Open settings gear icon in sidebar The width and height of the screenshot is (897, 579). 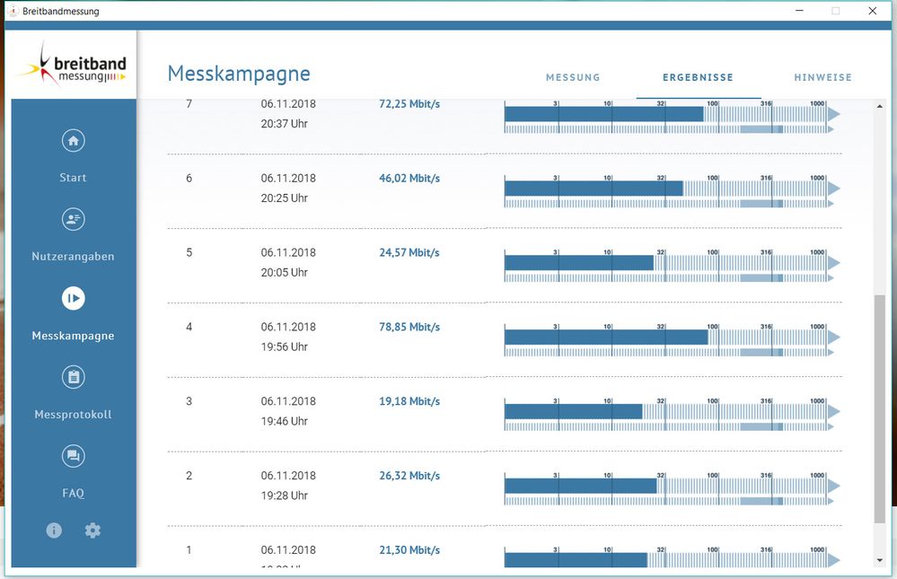92,531
